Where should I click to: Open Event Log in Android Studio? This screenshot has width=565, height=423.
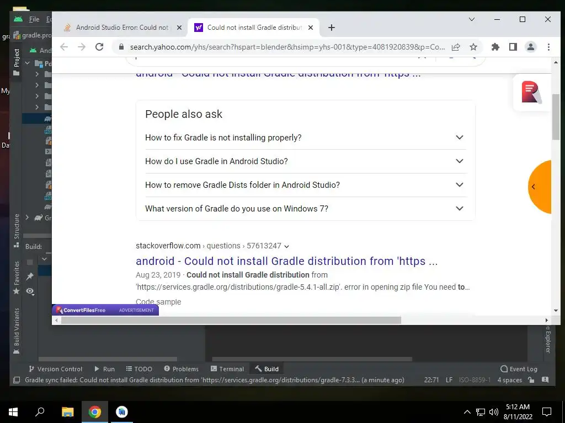point(519,369)
